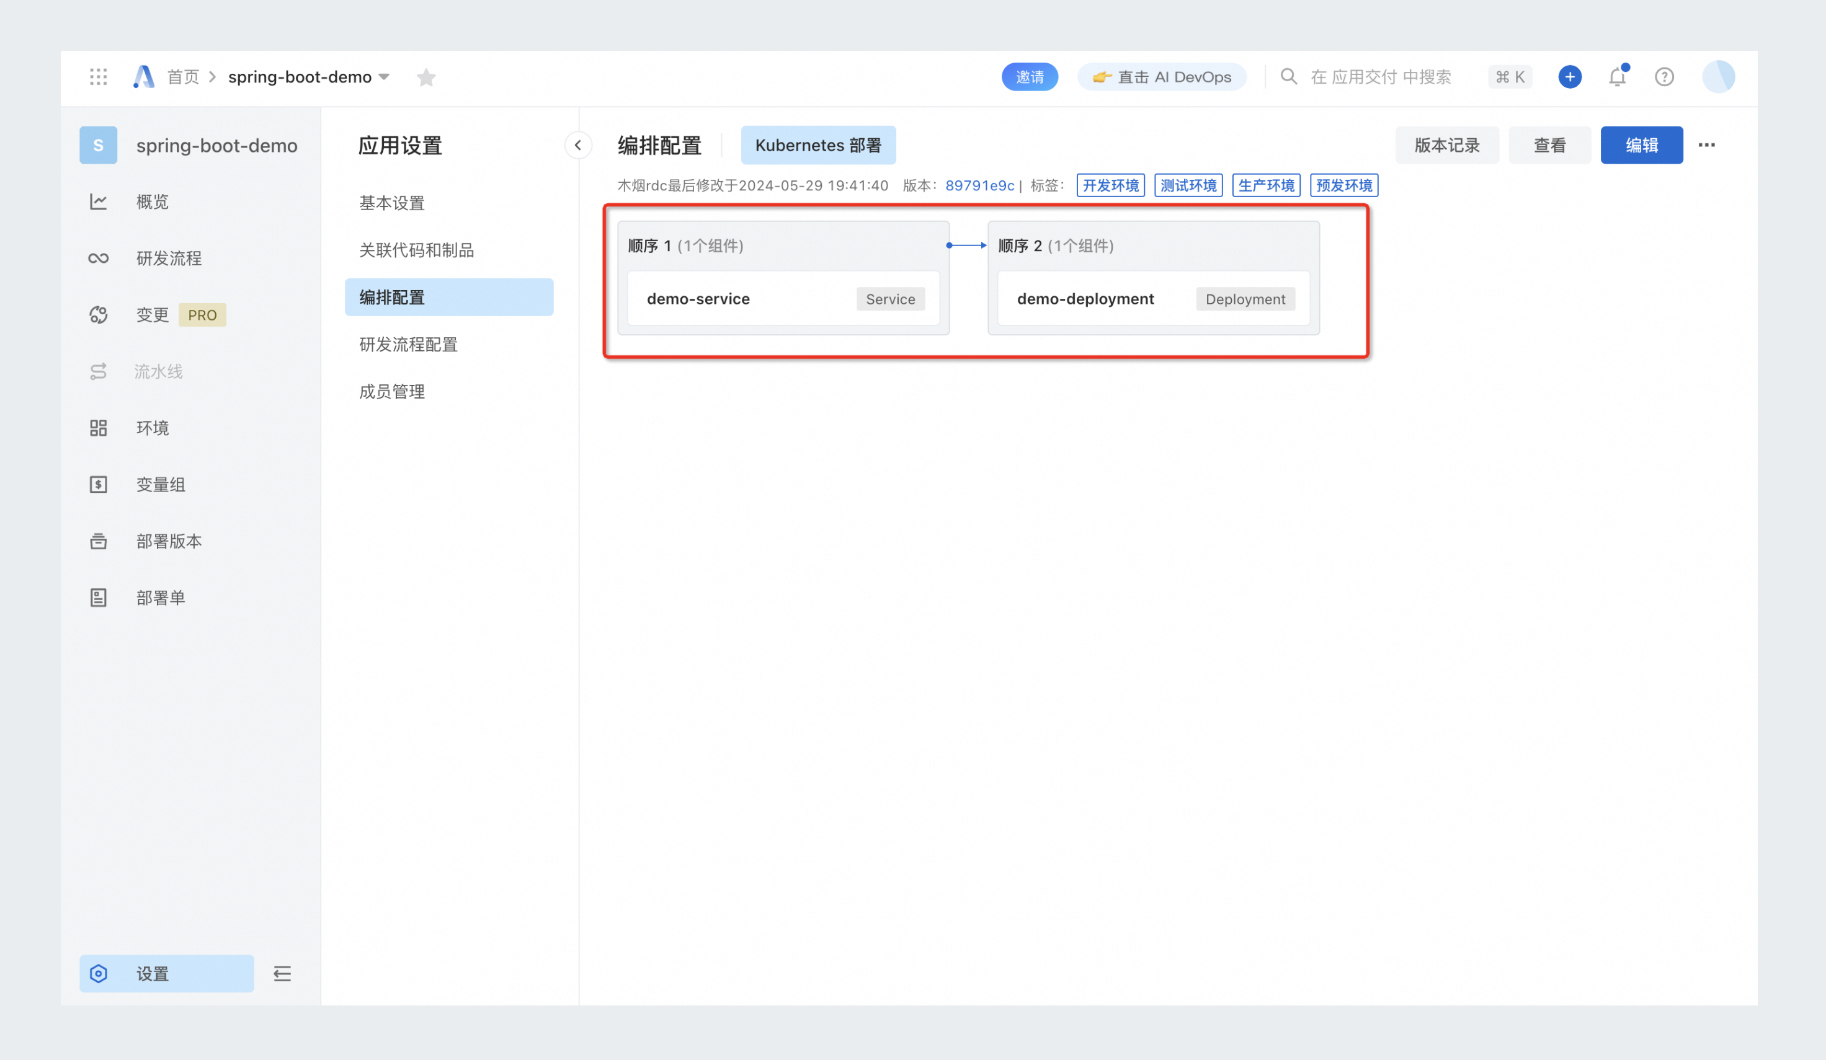Click the version hash 89791e9c link
1826x1060 pixels.
(x=979, y=185)
